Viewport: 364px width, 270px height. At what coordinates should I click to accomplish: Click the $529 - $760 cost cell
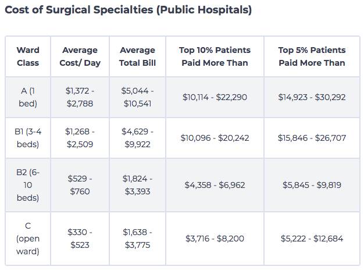coord(80,185)
